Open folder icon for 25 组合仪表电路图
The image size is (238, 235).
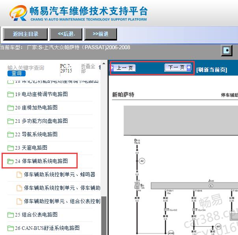coord(11,215)
